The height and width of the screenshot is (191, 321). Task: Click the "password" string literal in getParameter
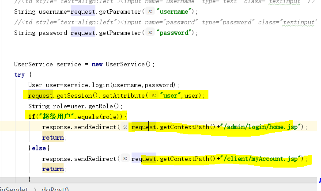(174, 33)
